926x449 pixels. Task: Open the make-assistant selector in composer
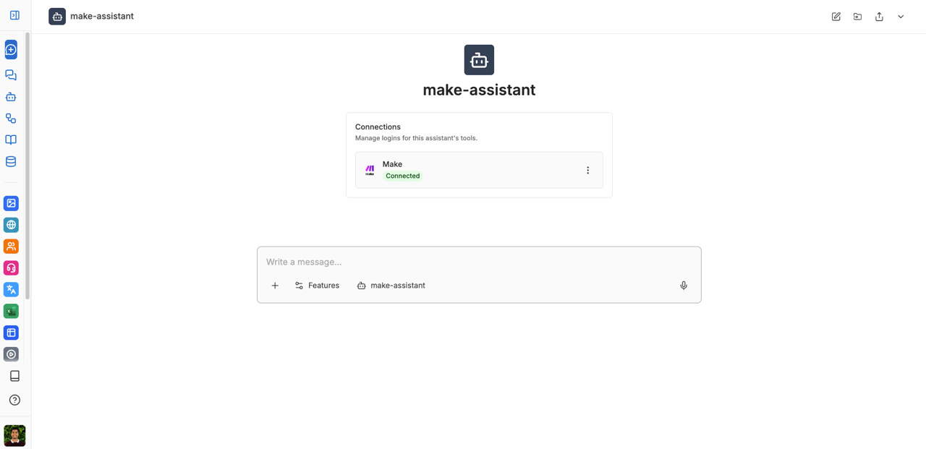(391, 286)
